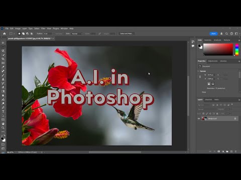The height and width of the screenshot is (180, 241).
Task: Select the Rectangular Marquee tool in toolbox
Action: coord(3,47)
